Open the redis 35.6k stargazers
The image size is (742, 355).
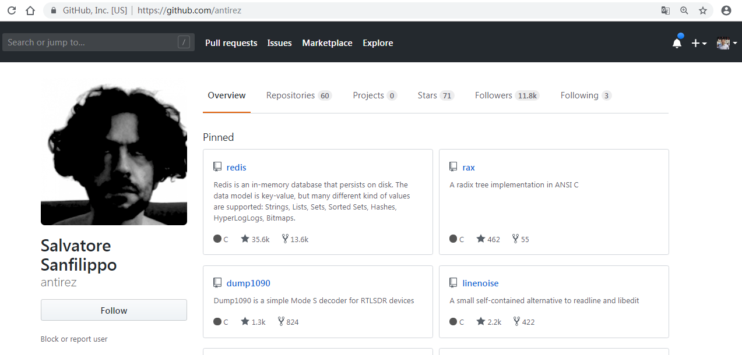click(255, 239)
